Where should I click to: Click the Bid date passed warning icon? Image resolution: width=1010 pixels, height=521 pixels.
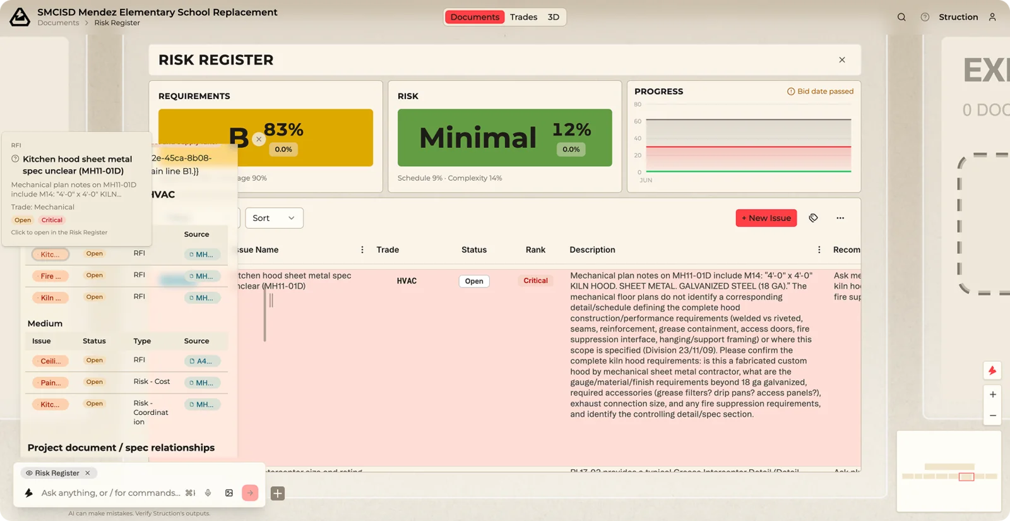click(x=791, y=92)
